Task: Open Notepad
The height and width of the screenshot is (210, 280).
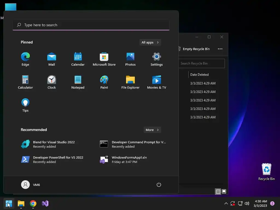Action: 78,82
